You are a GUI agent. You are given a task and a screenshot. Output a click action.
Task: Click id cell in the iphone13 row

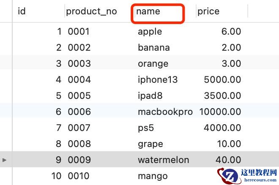point(59,79)
